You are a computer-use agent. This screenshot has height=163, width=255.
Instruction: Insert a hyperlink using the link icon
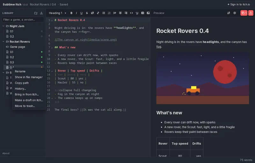pyautogui.click(x=98, y=13)
